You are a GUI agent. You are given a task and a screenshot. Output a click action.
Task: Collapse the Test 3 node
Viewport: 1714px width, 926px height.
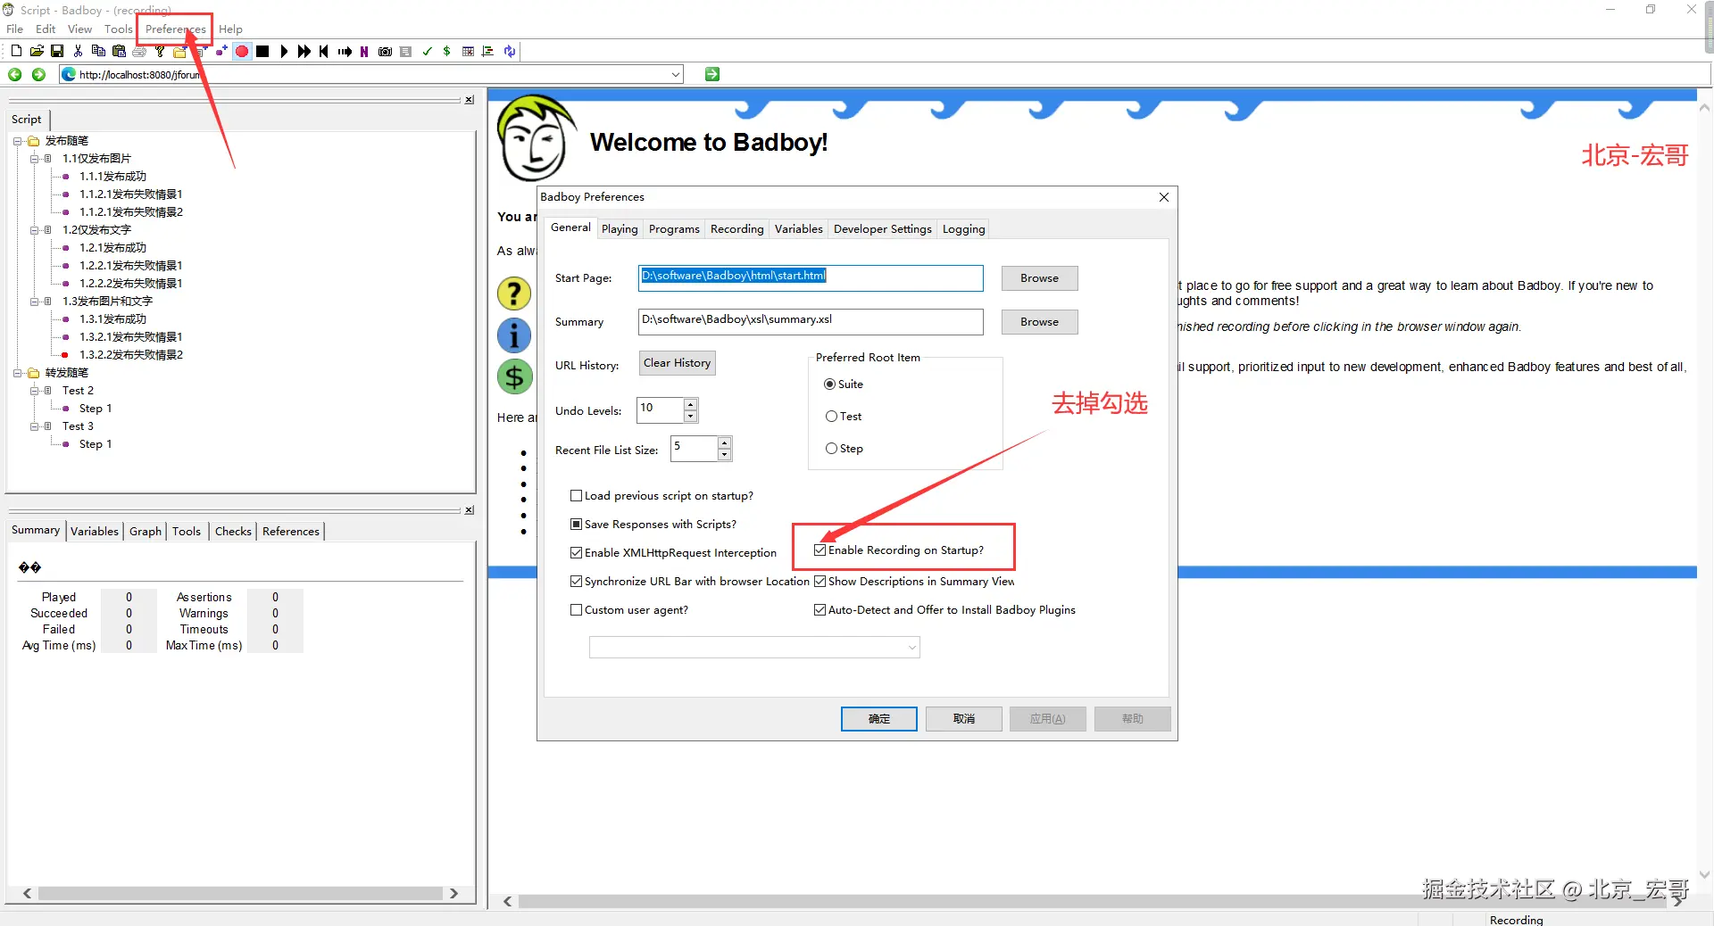[x=35, y=426]
